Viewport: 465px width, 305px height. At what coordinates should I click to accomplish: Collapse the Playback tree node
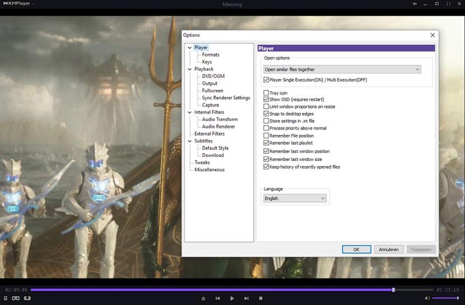click(x=189, y=70)
